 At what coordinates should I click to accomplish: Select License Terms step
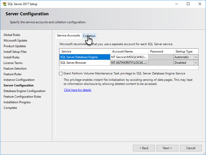(13, 63)
